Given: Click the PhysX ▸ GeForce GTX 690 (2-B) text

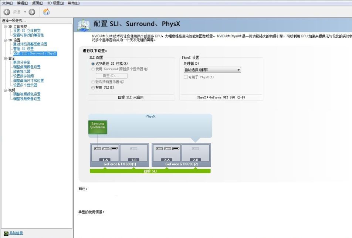Looking at the screenshot, I should point(221,97).
